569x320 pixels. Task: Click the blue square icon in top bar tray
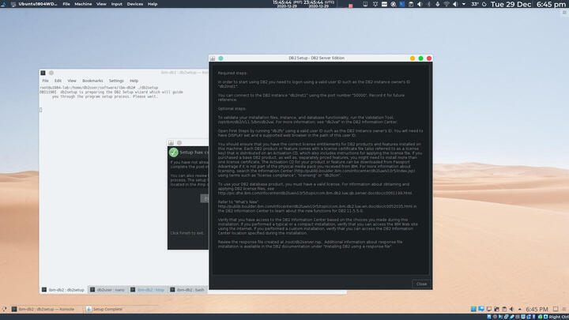pyautogui.click(x=402, y=5)
